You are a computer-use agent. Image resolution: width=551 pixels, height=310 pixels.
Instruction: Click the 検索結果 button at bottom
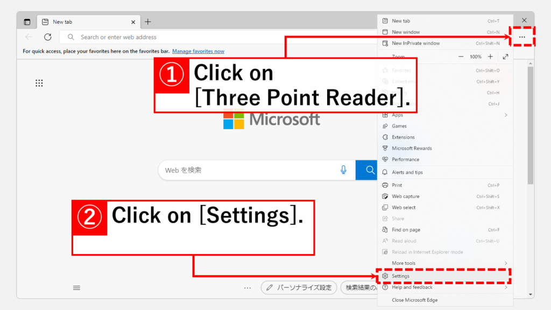coord(359,287)
